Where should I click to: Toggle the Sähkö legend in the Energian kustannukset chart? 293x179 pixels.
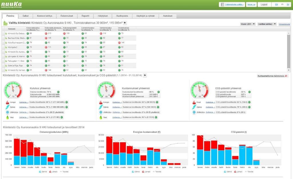coord(136,172)
